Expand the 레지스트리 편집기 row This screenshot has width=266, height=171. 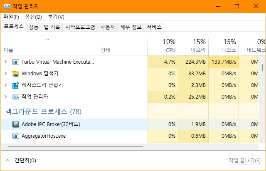pyautogui.click(x=5, y=85)
